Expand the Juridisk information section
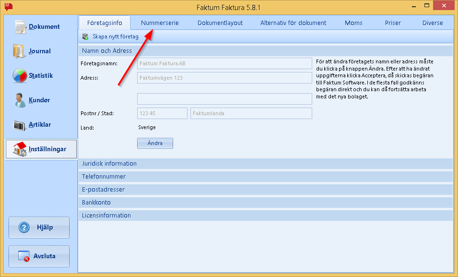 coord(266,164)
